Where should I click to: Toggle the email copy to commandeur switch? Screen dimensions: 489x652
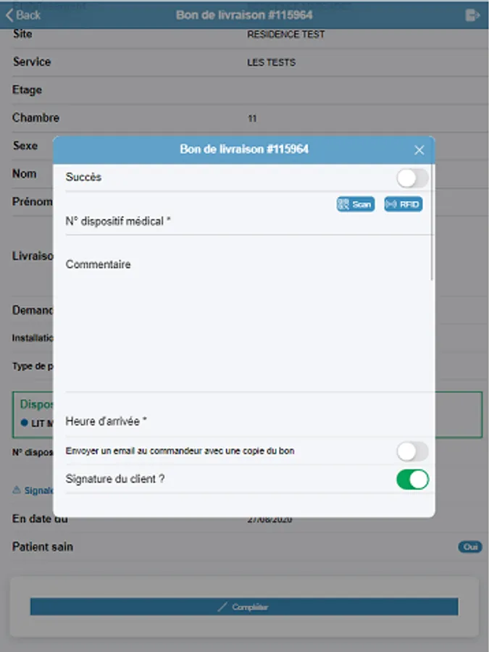coord(411,451)
